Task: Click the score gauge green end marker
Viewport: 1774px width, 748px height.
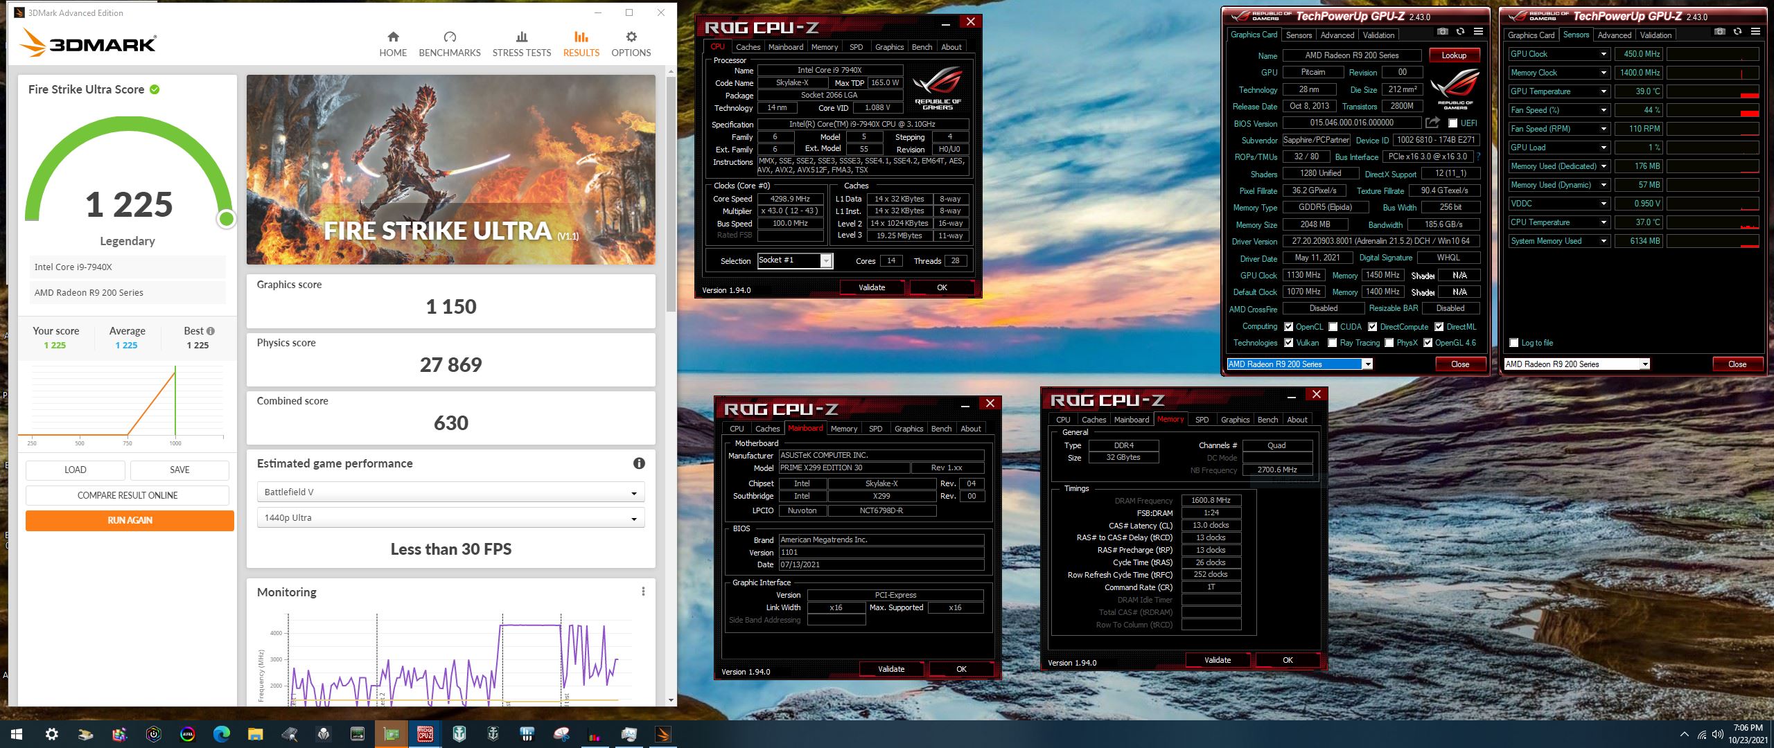Action: click(226, 220)
